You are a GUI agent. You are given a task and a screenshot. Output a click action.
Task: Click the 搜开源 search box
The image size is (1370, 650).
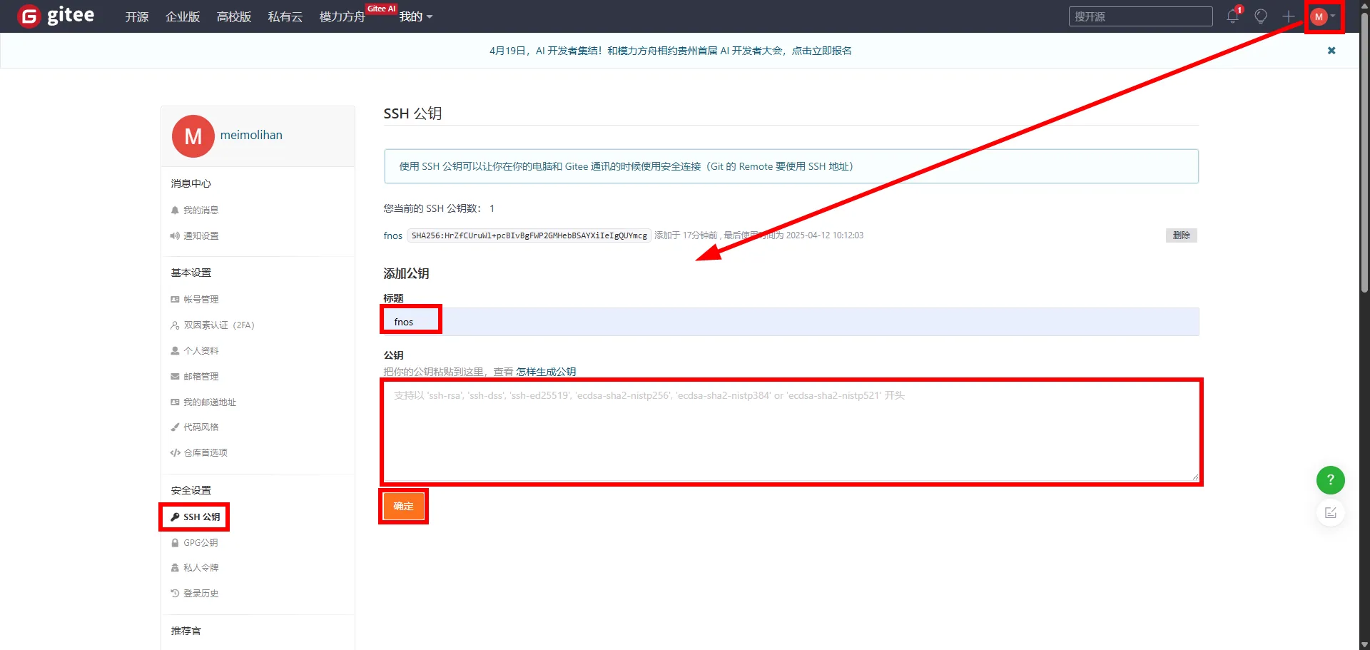point(1140,16)
